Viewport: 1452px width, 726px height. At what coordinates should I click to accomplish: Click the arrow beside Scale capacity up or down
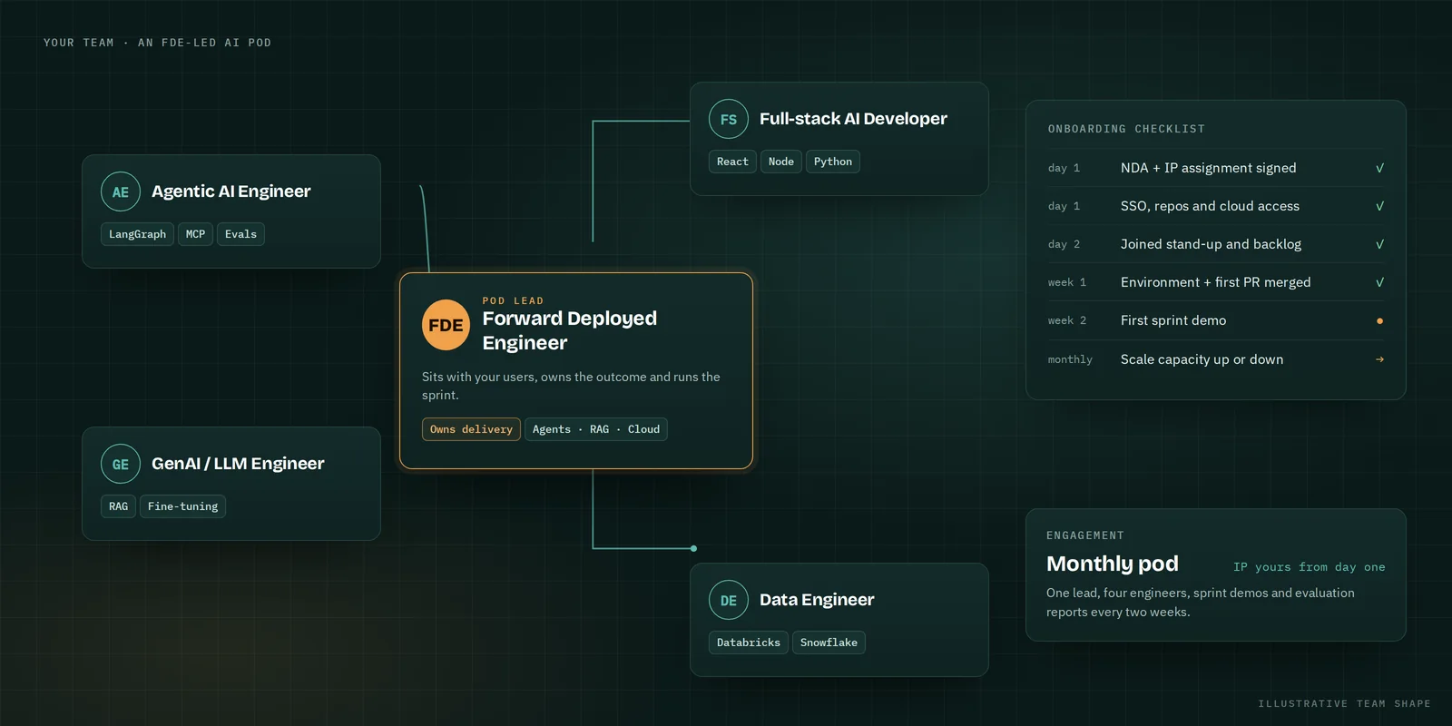point(1379,359)
